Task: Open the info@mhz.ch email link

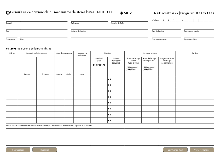Action: (x=170, y=13)
